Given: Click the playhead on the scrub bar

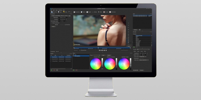Looking at the screenshot, I should click(98, 48).
